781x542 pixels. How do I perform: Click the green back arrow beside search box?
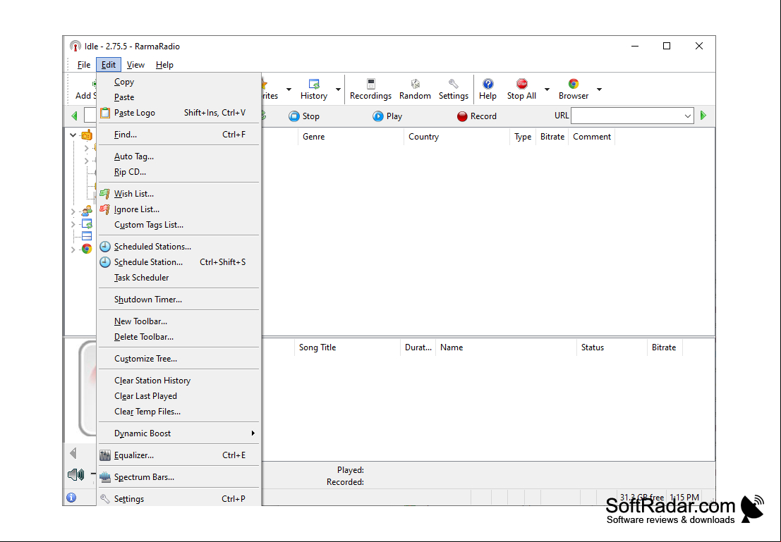(x=74, y=116)
